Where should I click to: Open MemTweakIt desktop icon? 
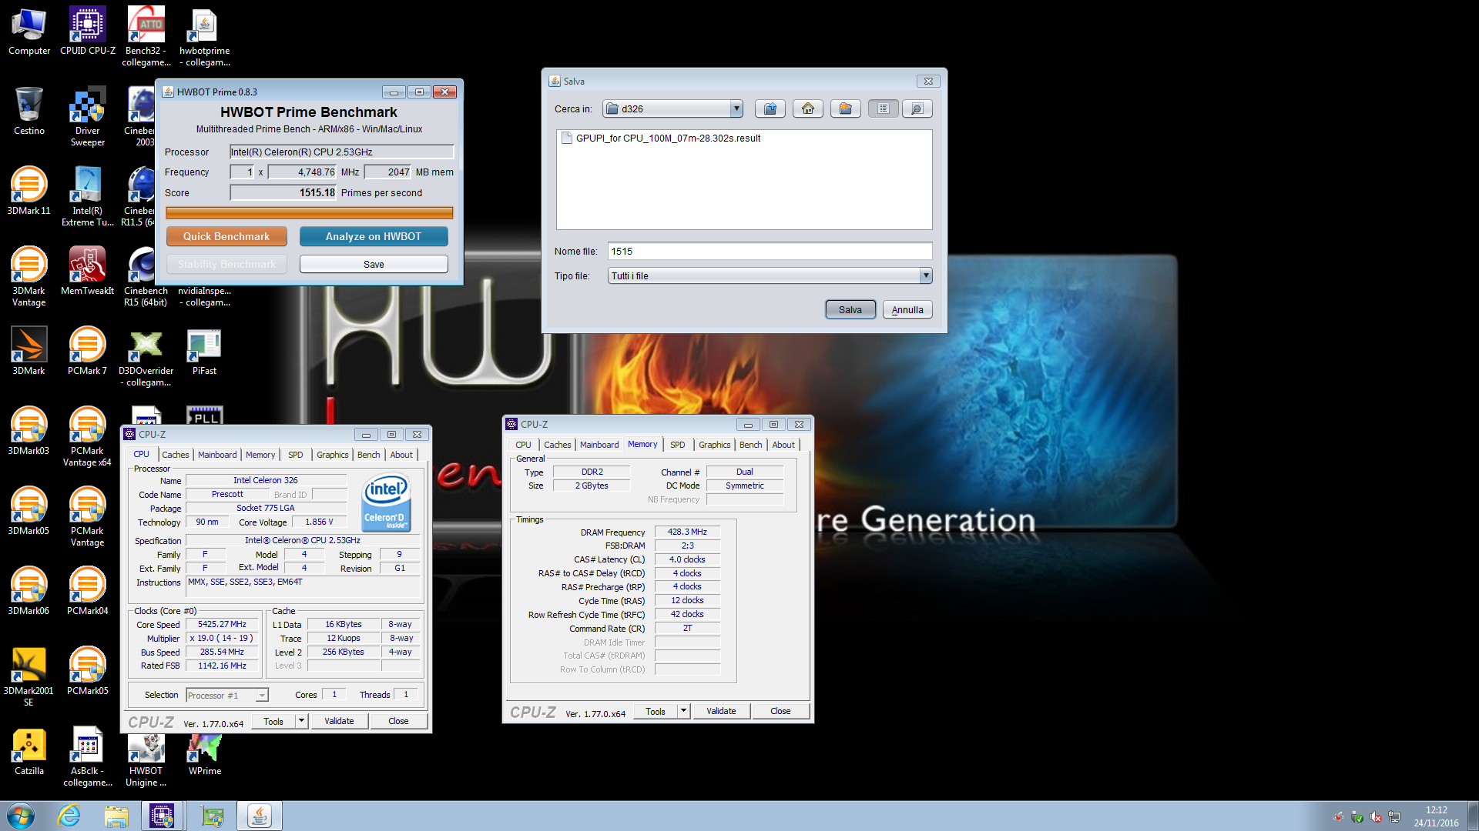88,271
